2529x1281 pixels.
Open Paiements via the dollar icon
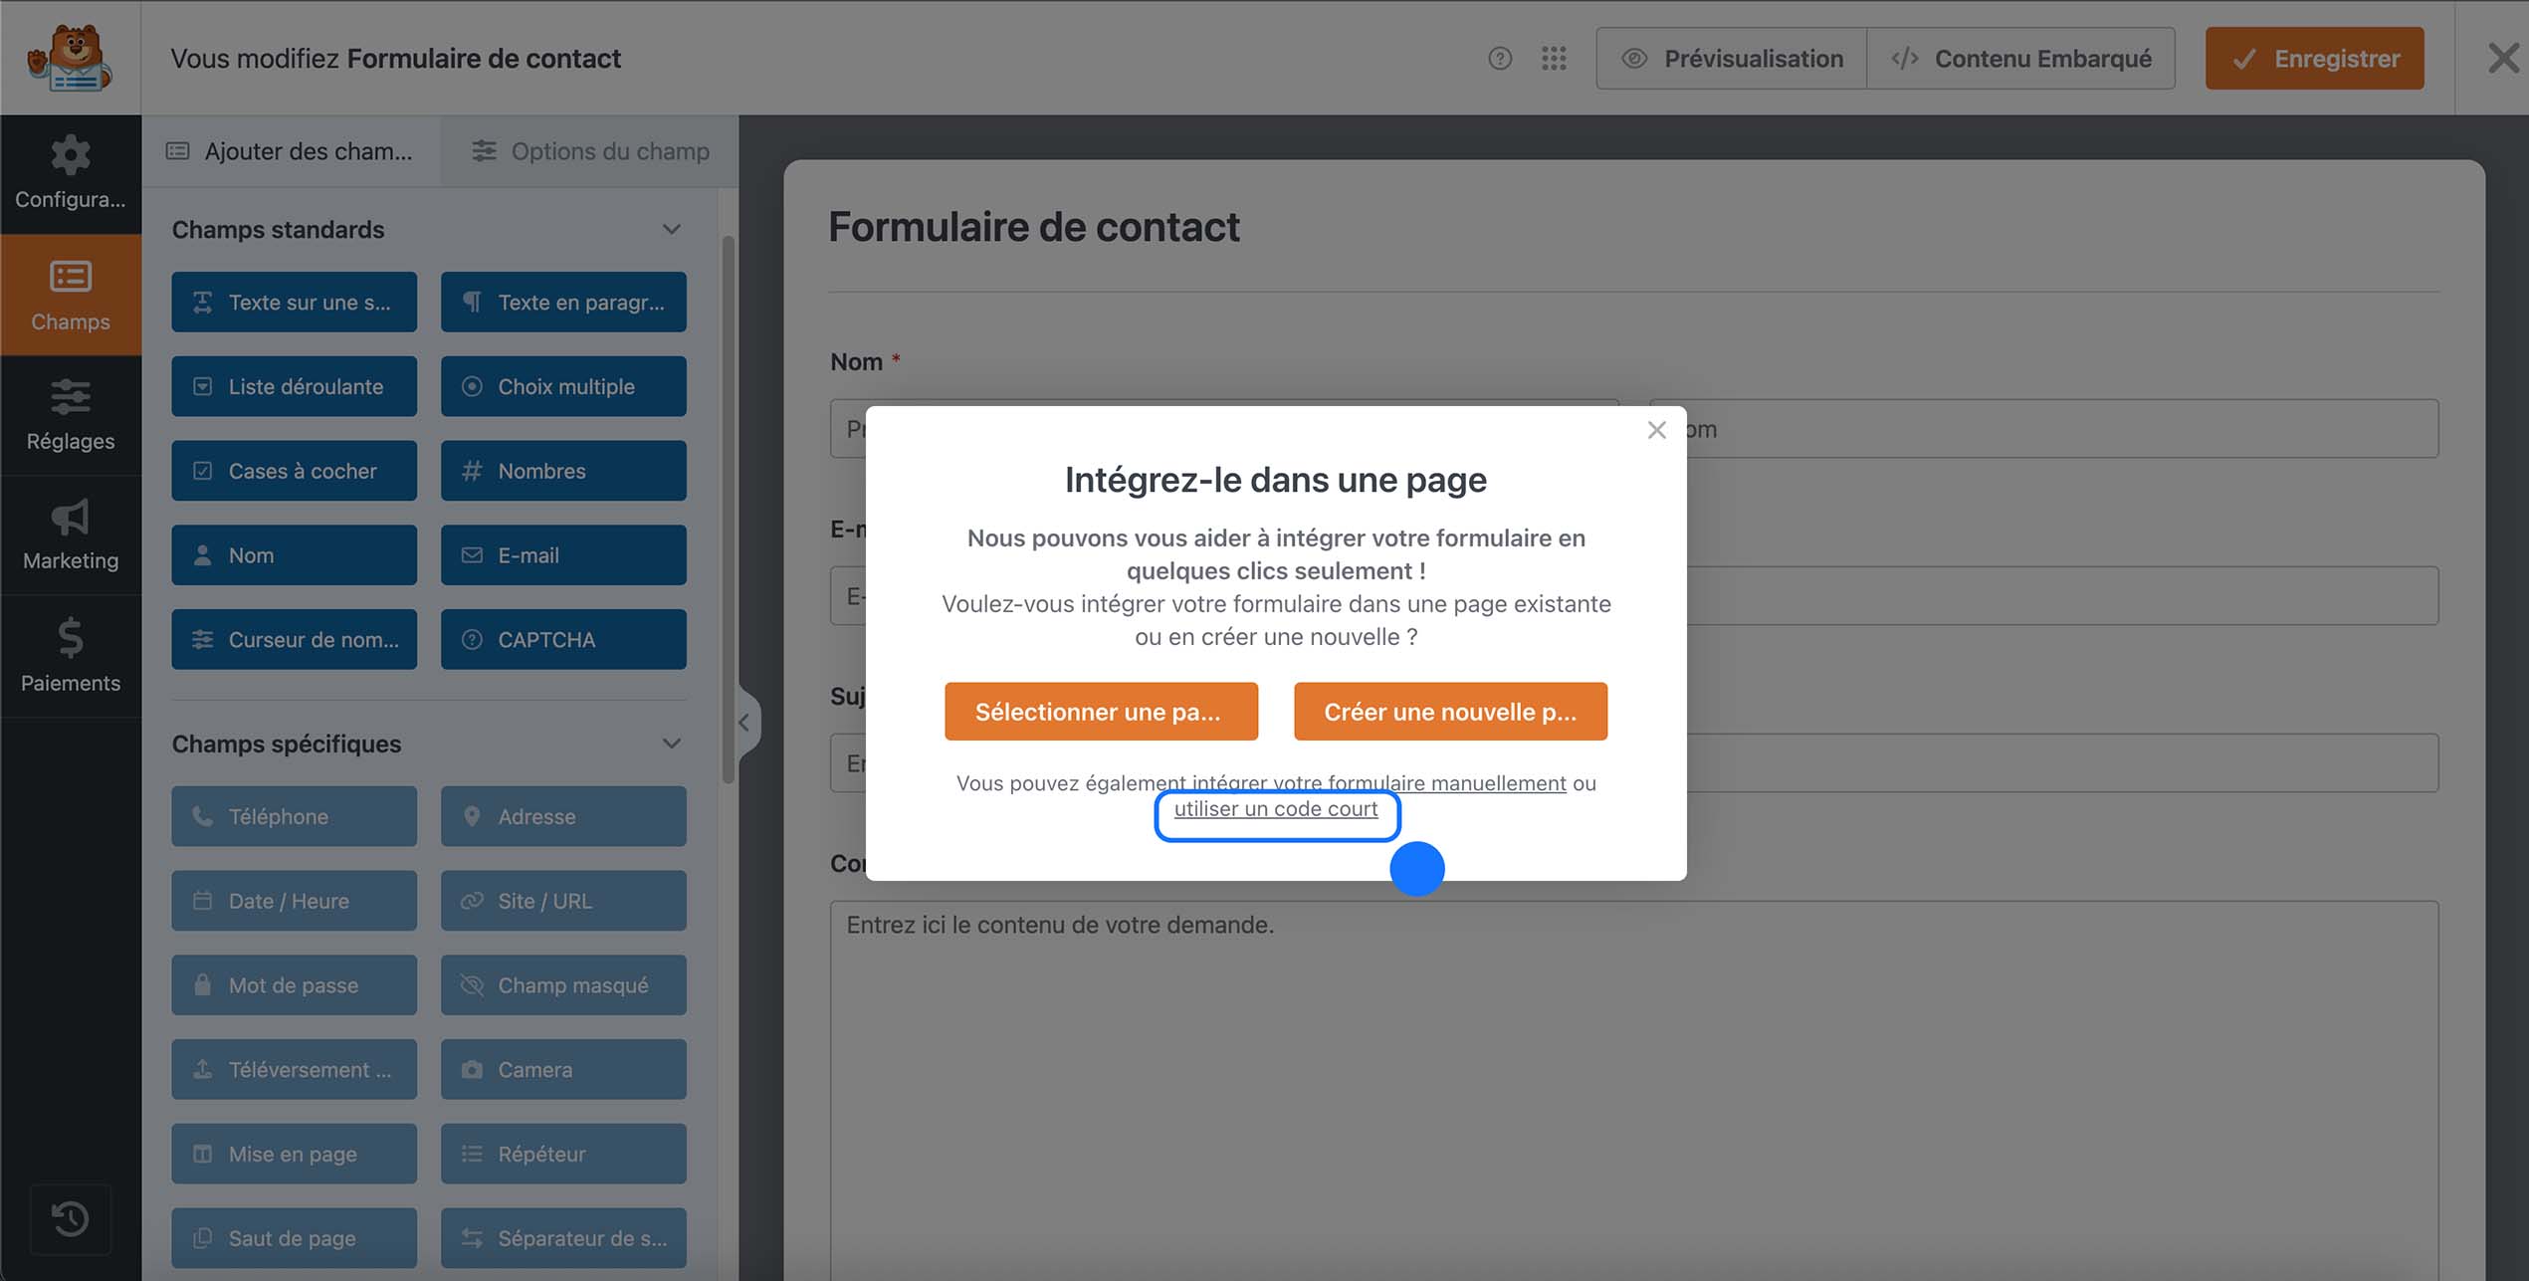(71, 657)
